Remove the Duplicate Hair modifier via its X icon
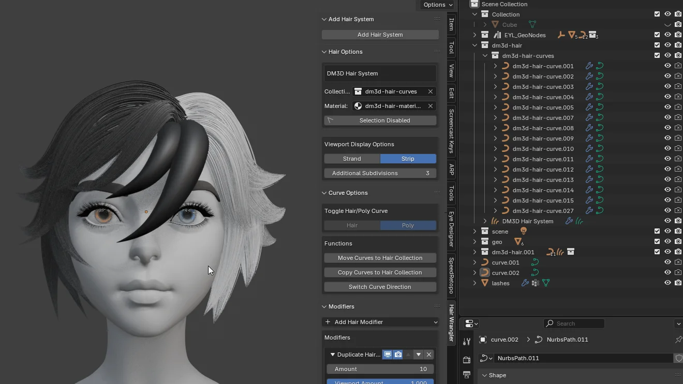The height and width of the screenshot is (384, 683). pyautogui.click(x=429, y=355)
